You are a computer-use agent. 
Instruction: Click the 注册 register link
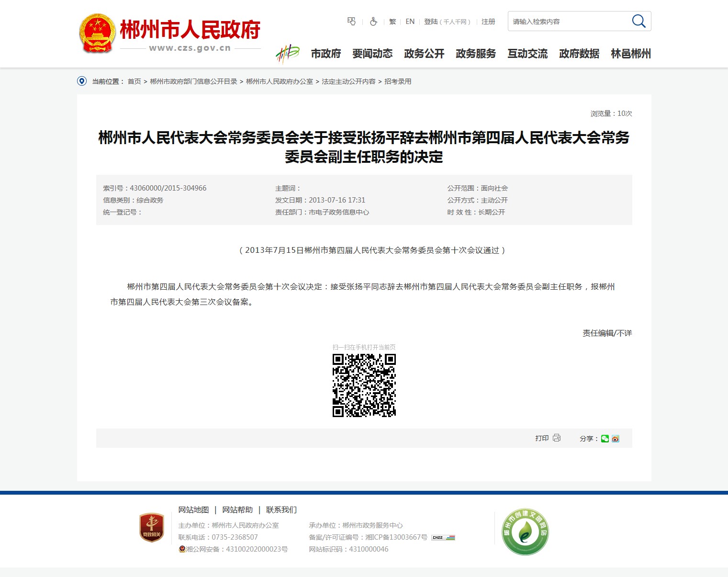488,22
